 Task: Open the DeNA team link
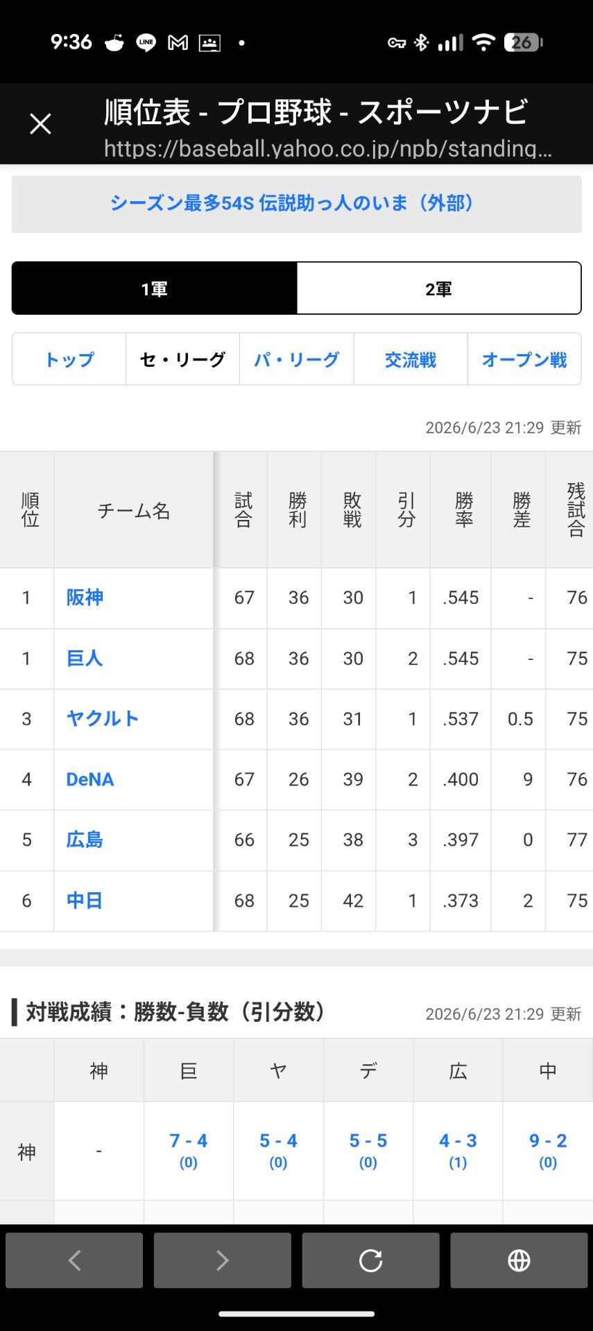tap(90, 779)
